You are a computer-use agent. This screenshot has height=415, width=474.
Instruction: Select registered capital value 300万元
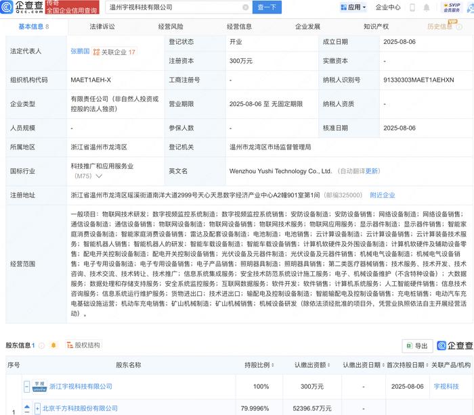(241, 61)
